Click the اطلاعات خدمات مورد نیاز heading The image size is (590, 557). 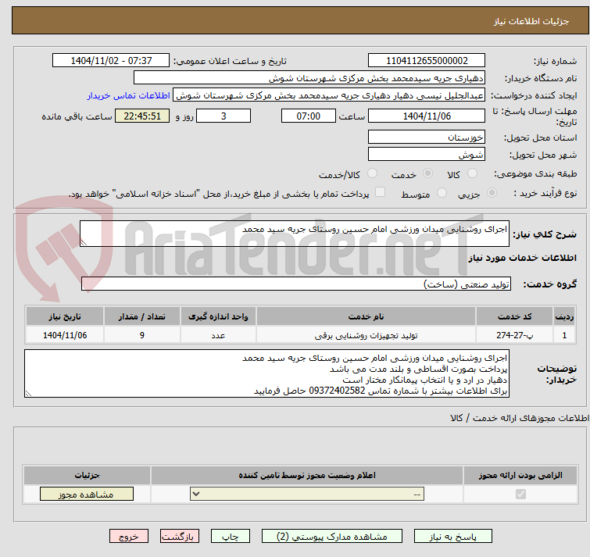[x=522, y=258]
